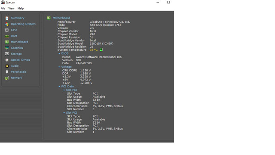
Task: View the Graphics section
Action: [17, 48]
